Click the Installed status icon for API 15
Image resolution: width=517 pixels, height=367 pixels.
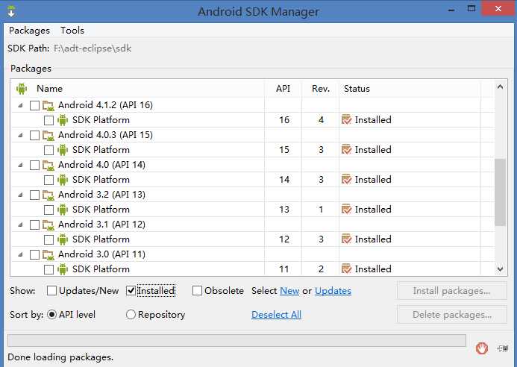coord(347,150)
